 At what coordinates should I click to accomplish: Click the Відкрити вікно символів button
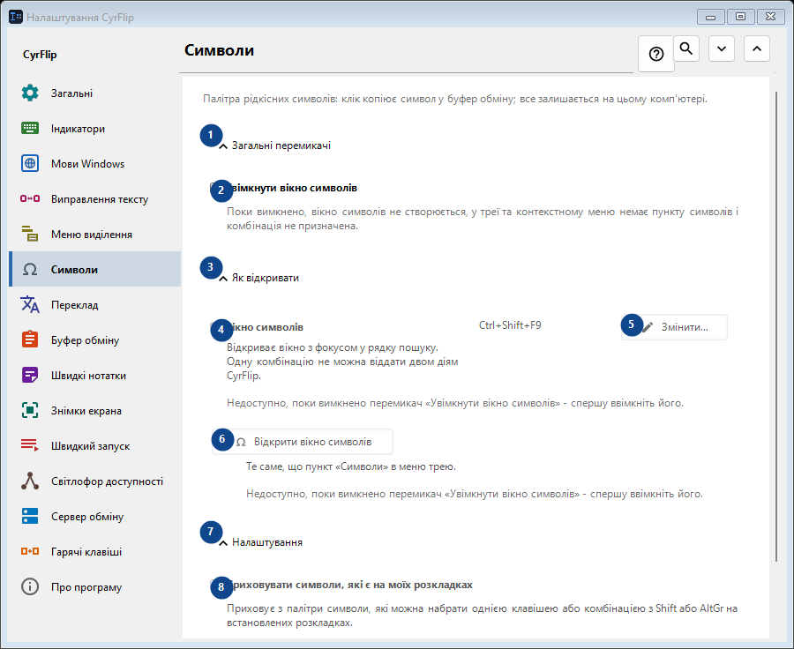(x=303, y=442)
